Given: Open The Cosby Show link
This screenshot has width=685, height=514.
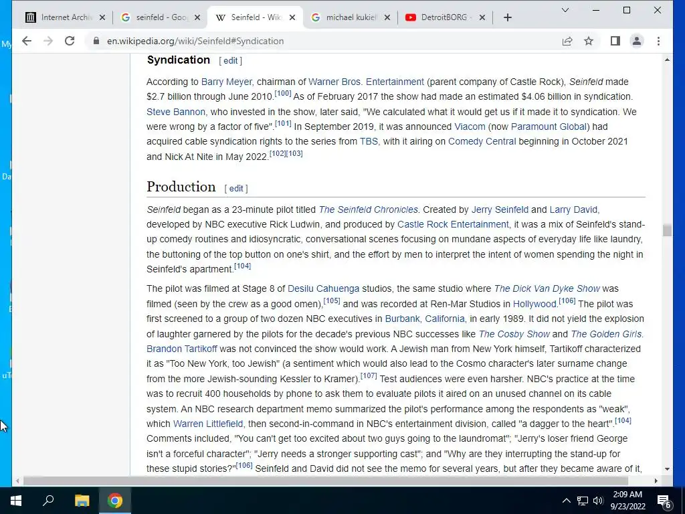Looking at the screenshot, I should [514, 335].
